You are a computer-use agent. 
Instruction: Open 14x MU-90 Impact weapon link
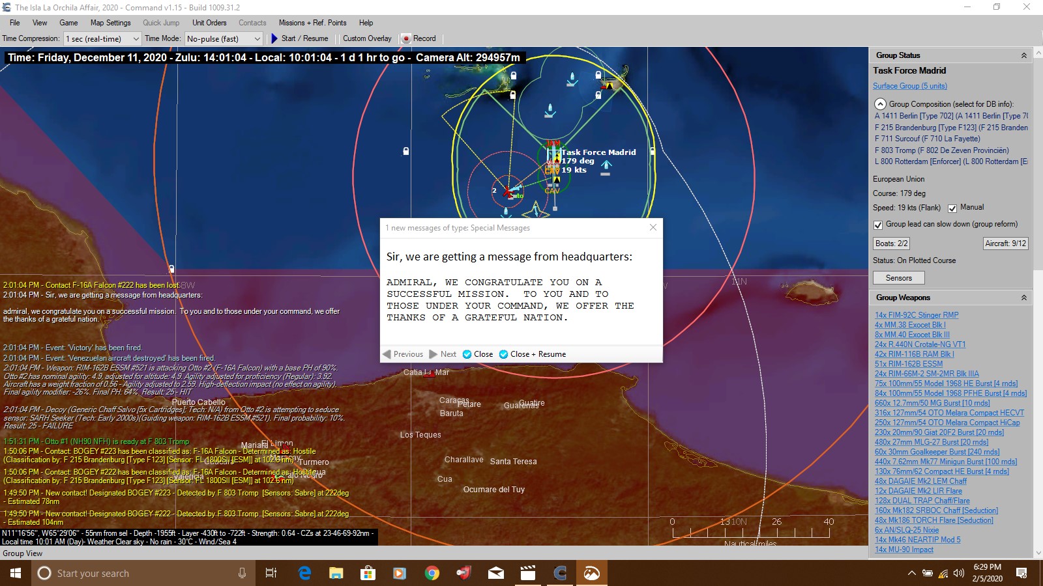pos(903,550)
